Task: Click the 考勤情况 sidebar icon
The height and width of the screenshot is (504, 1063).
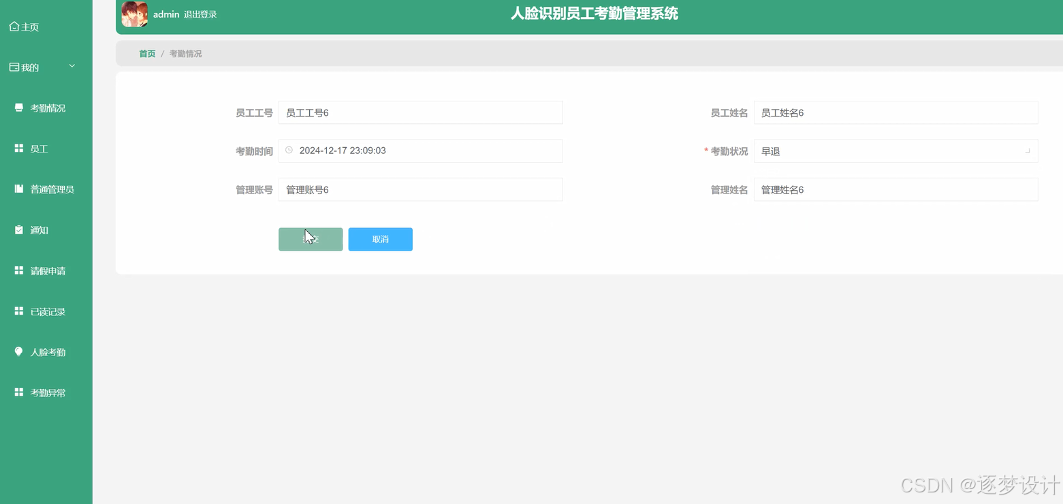Action: coord(18,107)
